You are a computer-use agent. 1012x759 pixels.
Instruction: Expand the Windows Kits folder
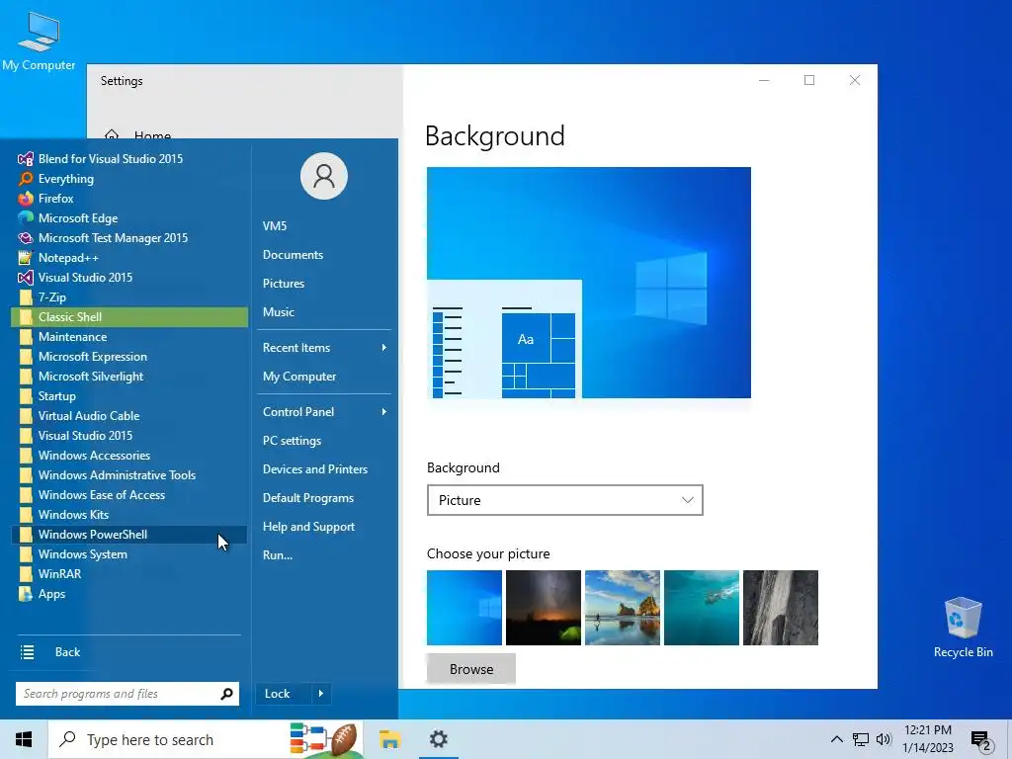pyautogui.click(x=129, y=515)
